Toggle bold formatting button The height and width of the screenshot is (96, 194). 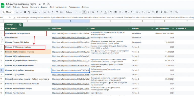[93, 12]
